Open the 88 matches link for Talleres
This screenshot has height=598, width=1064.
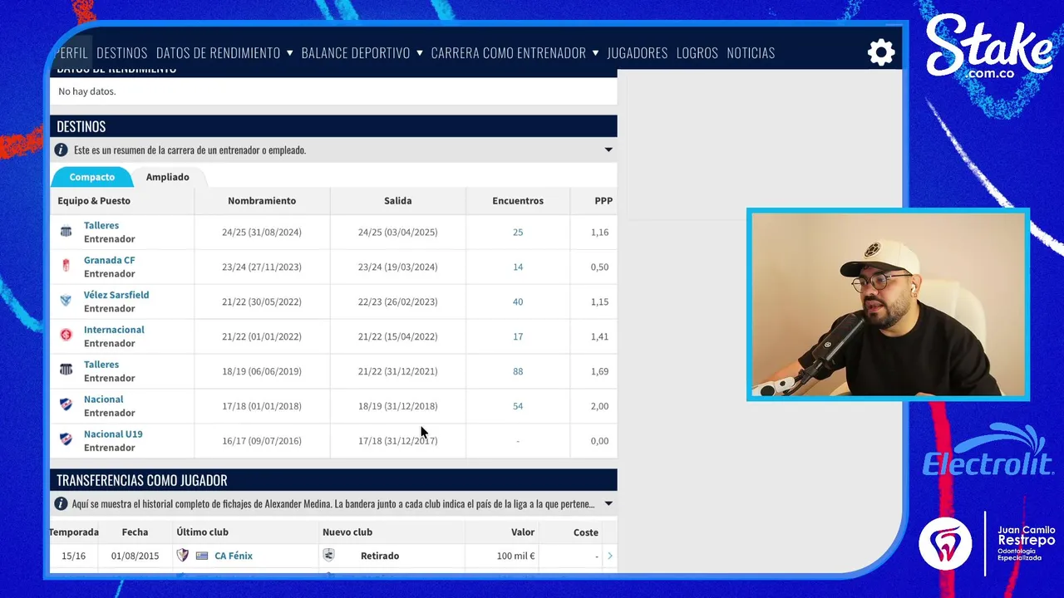coord(518,371)
